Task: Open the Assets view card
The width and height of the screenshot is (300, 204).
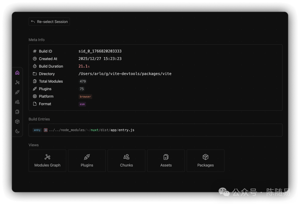Action: pyautogui.click(x=166, y=161)
